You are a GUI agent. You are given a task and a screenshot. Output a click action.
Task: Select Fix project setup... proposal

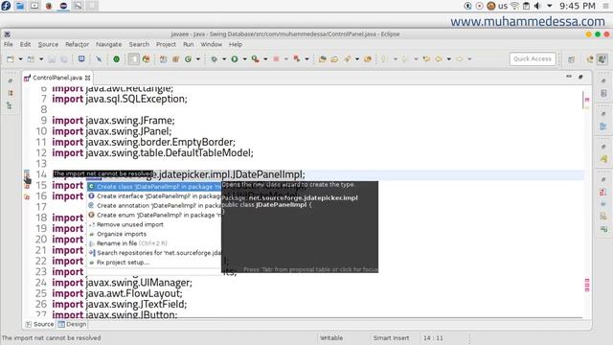click(154, 262)
